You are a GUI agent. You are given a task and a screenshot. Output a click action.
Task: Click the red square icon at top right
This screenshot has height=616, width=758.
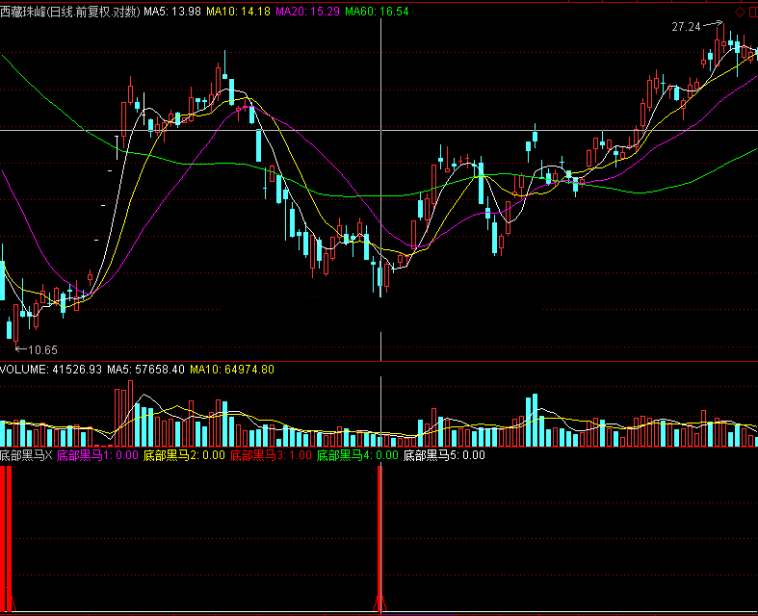(752, 12)
